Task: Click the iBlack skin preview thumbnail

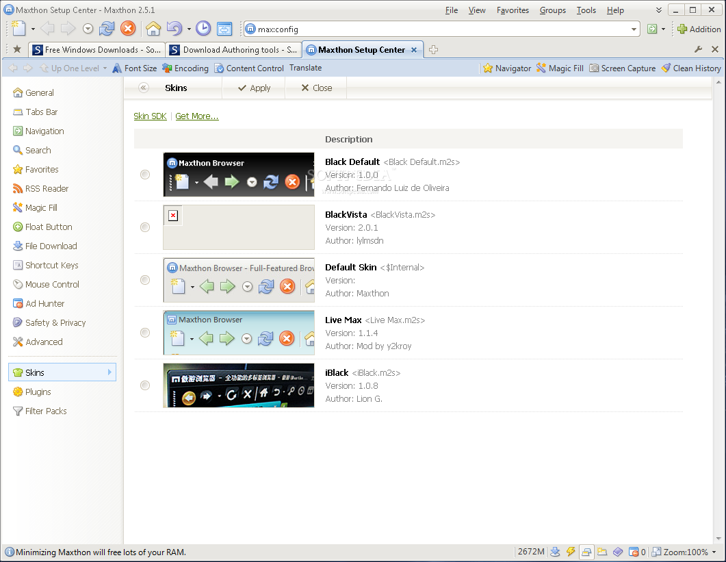Action: pyautogui.click(x=239, y=385)
